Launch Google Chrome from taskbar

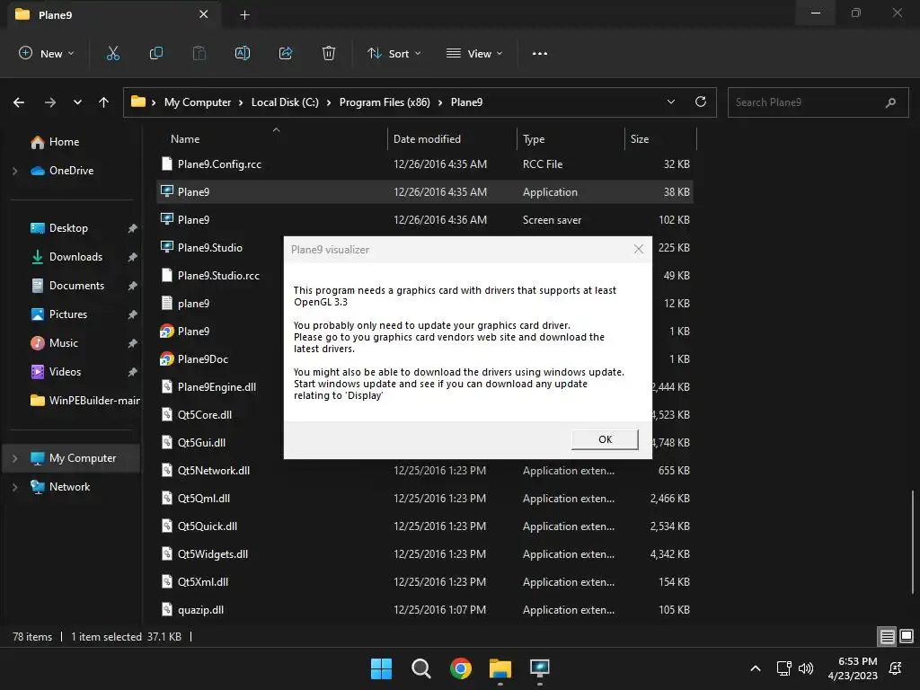coord(461,668)
